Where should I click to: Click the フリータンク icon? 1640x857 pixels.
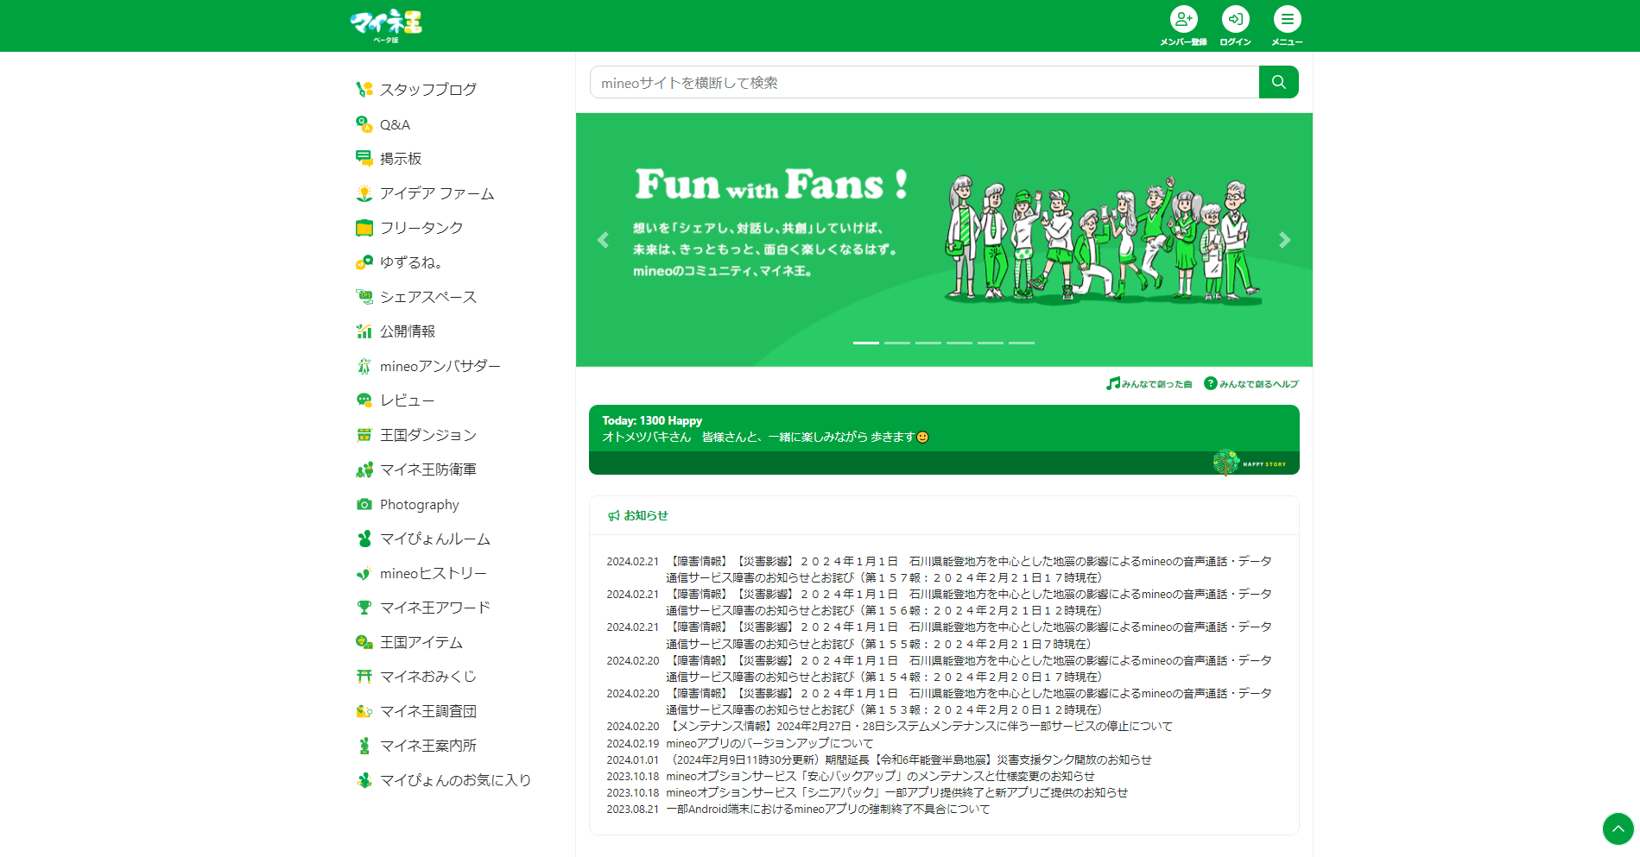point(364,228)
